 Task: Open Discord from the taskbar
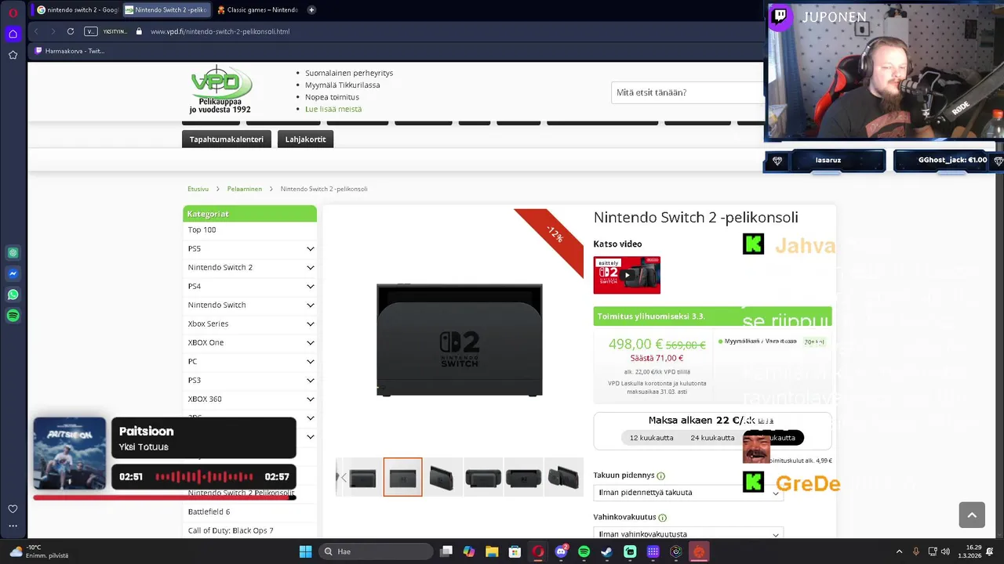[x=561, y=551]
